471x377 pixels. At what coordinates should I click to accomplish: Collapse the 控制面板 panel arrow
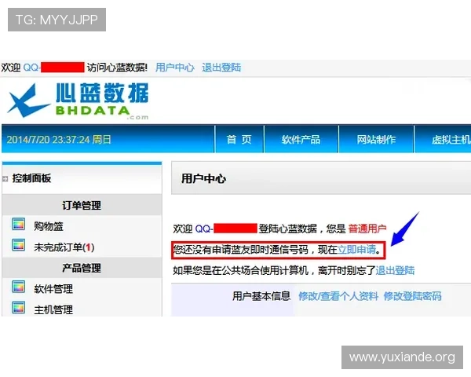(x=5, y=179)
